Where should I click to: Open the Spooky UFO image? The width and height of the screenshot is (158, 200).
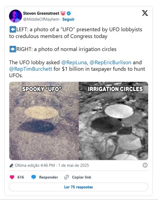[44, 121]
